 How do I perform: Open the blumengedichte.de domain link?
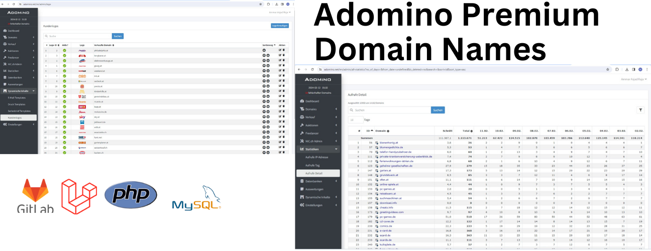click(392, 147)
